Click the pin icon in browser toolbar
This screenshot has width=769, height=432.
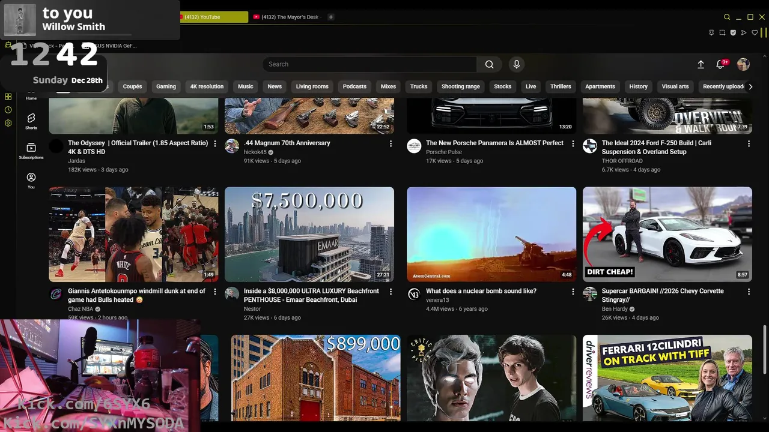[x=711, y=32]
